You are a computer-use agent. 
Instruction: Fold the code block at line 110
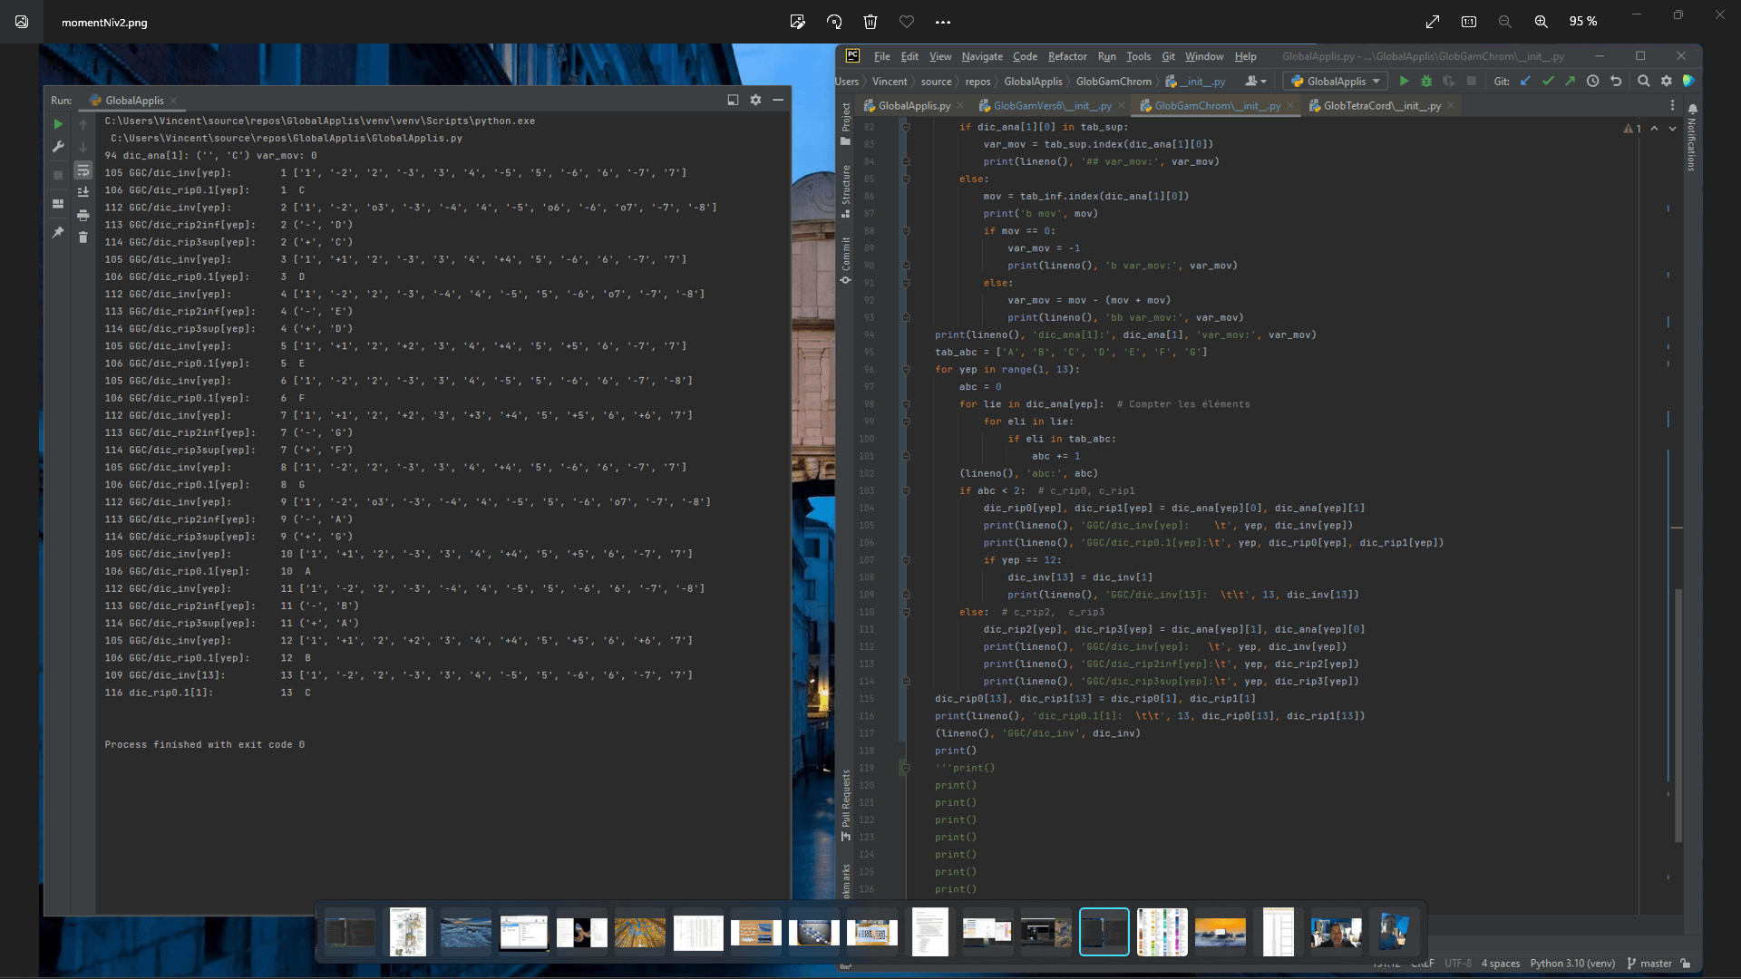905,612
